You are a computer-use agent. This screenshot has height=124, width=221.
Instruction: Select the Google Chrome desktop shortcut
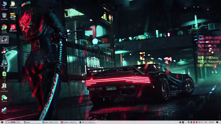4,29
